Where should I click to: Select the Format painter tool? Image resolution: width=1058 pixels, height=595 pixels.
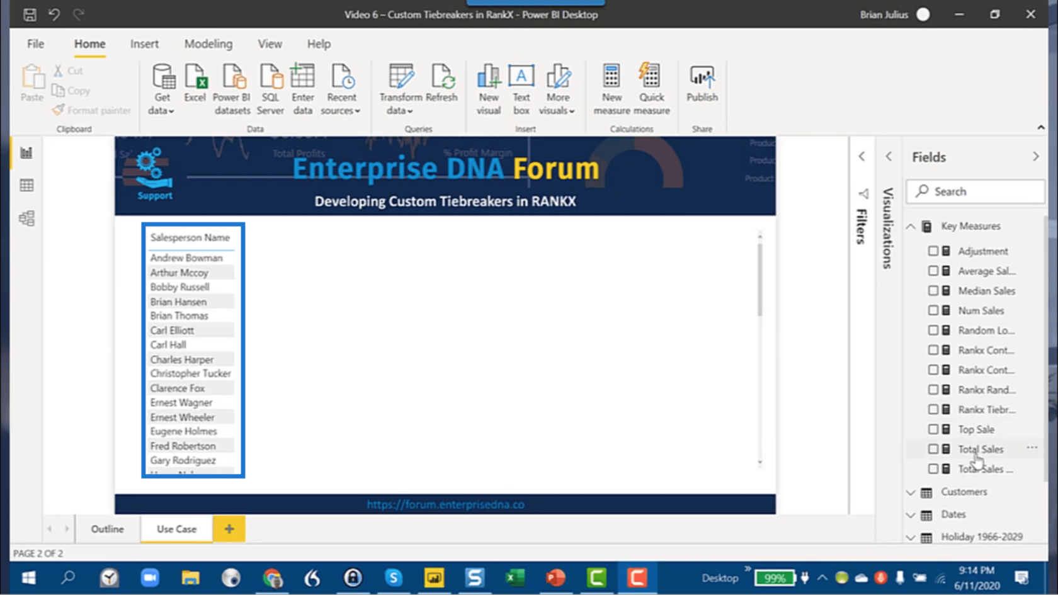click(92, 110)
